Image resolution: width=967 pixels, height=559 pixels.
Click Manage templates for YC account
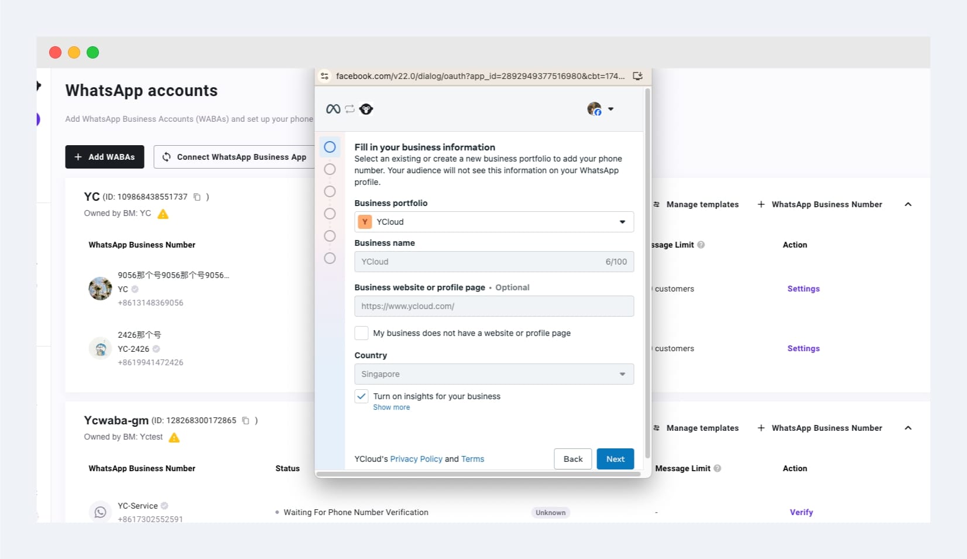[696, 204]
